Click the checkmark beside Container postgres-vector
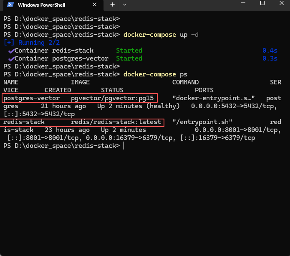Viewport: 290px width, 256px height. pyautogui.click(x=11, y=59)
